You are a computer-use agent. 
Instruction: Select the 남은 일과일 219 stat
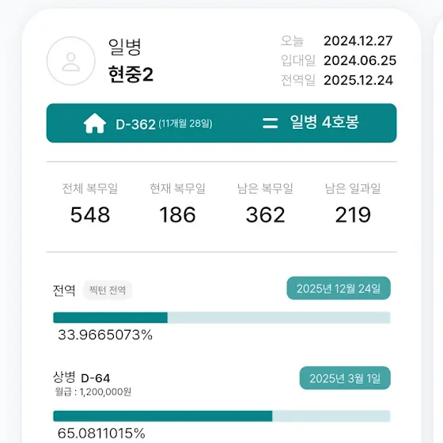(x=353, y=203)
